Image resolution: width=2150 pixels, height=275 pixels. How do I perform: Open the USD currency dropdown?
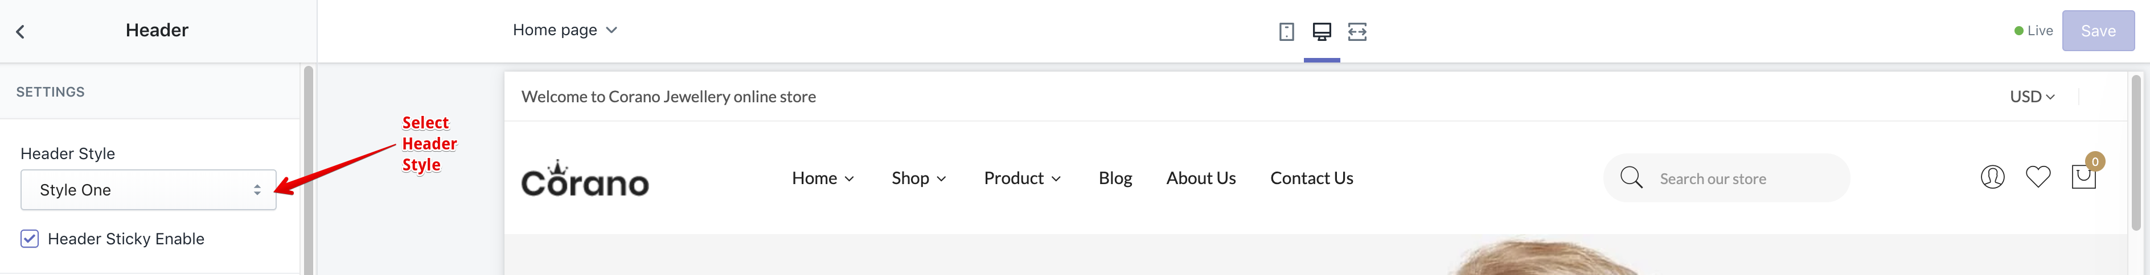point(2032,97)
